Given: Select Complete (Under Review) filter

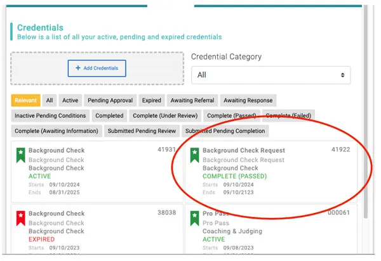Looking at the screenshot, I should 165,116.
